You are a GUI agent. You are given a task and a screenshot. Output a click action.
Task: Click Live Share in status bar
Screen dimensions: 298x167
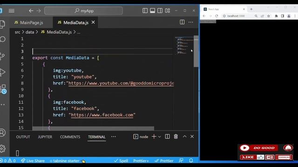pos(33,161)
